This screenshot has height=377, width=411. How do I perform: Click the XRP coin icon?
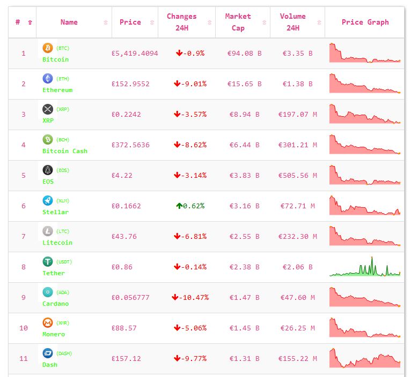[x=48, y=109]
